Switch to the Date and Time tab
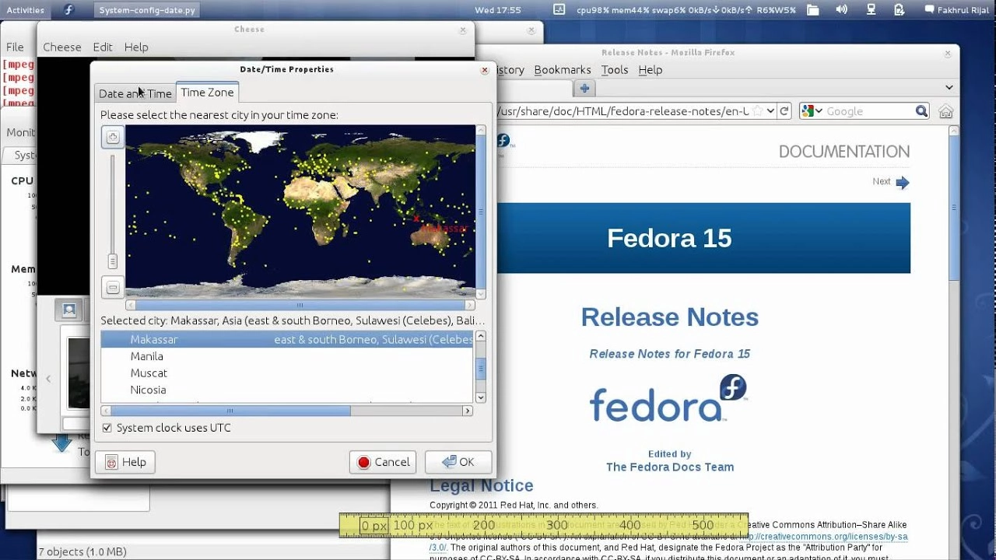 (135, 93)
